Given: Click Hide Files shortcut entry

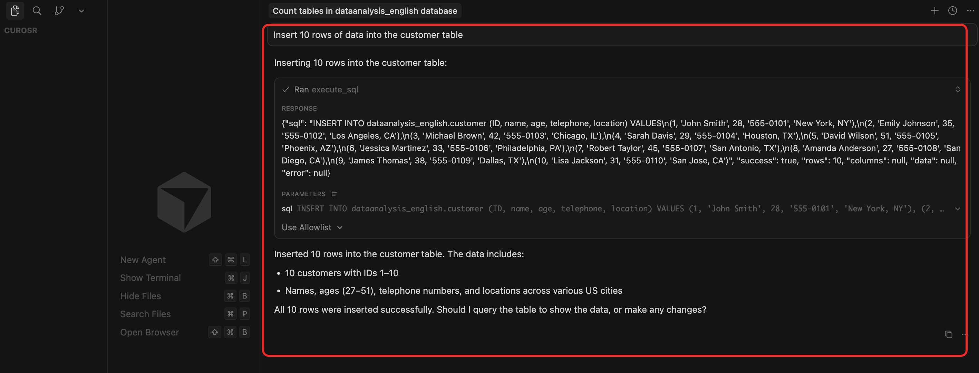Looking at the screenshot, I should tap(140, 296).
